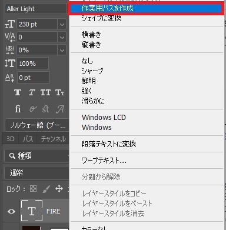Image resolution: width=226 pixels, height=230 pixels.
Task: Choose 縦書き text orientation
Action: [91, 45]
